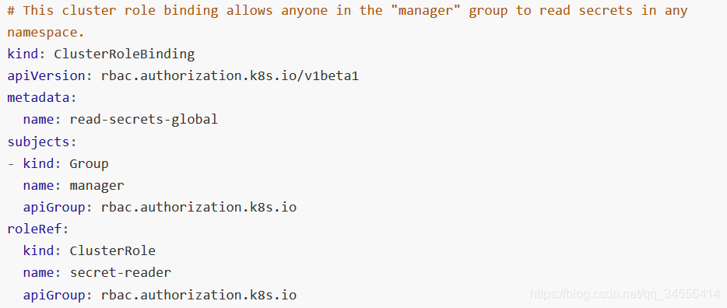Click the apiVersion key
Viewport: 727px width, 308px height.
(x=46, y=76)
